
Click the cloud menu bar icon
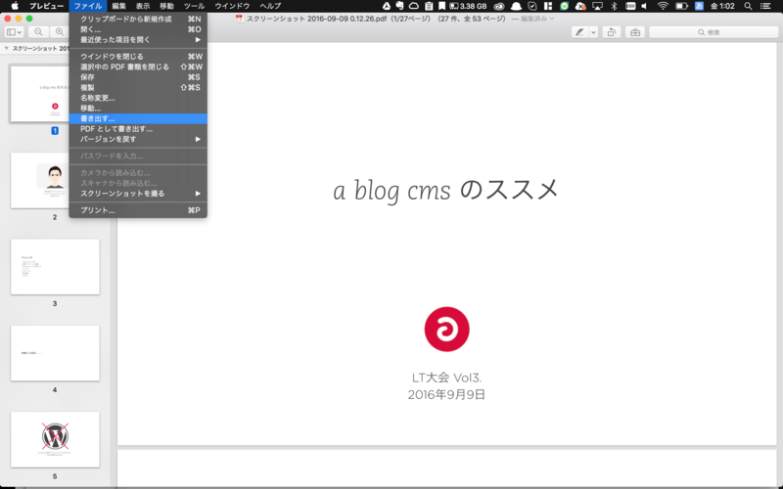coord(414,6)
